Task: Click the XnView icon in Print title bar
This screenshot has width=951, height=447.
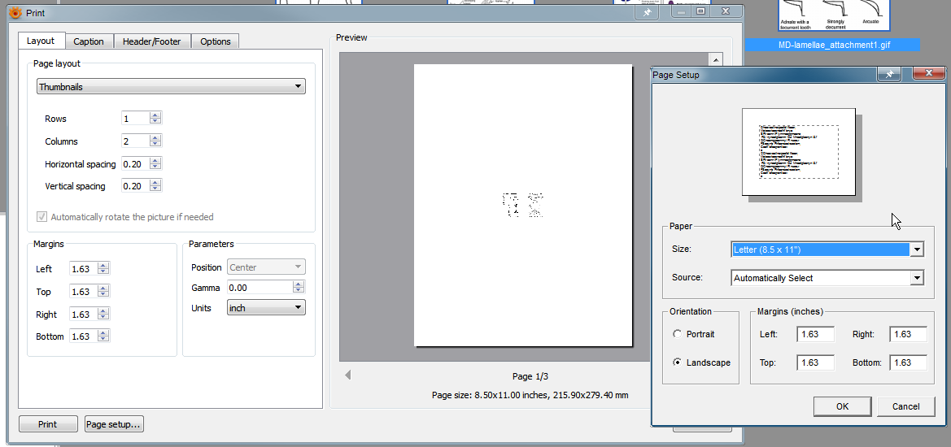Action: [x=15, y=12]
